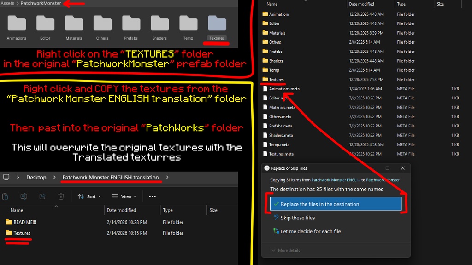Click Desktop in the breadcrumb path
Image resolution: width=472 pixels, height=265 pixels.
point(36,177)
